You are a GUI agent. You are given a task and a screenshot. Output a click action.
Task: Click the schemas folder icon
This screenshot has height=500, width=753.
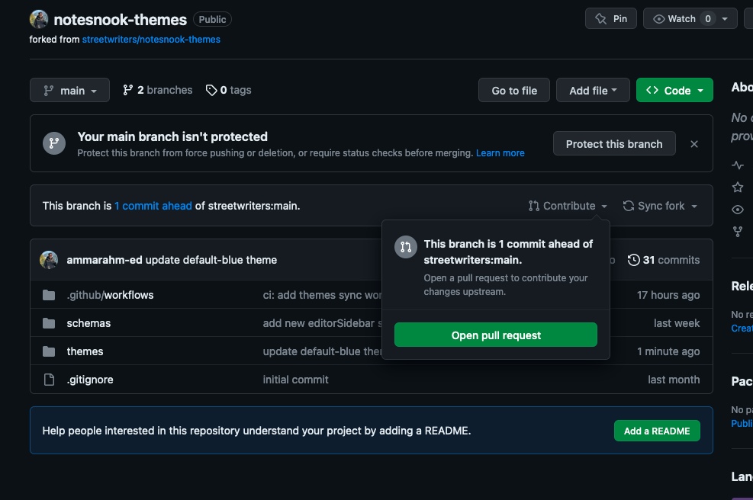pyautogui.click(x=50, y=323)
